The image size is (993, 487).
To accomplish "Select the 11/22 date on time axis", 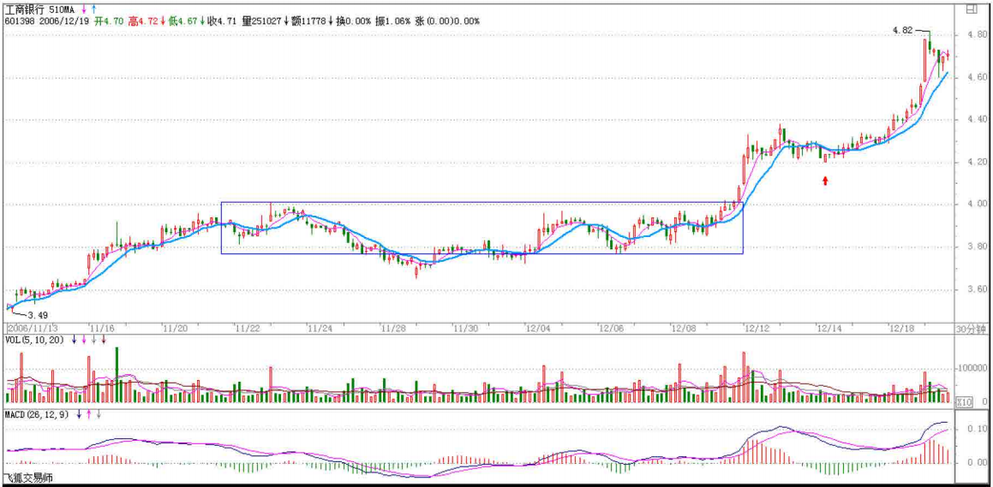I will [x=248, y=329].
